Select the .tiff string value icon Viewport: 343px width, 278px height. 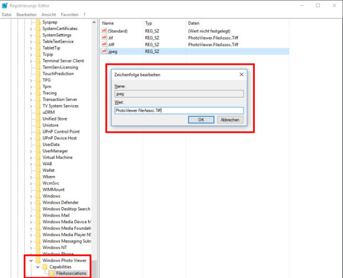pos(104,44)
